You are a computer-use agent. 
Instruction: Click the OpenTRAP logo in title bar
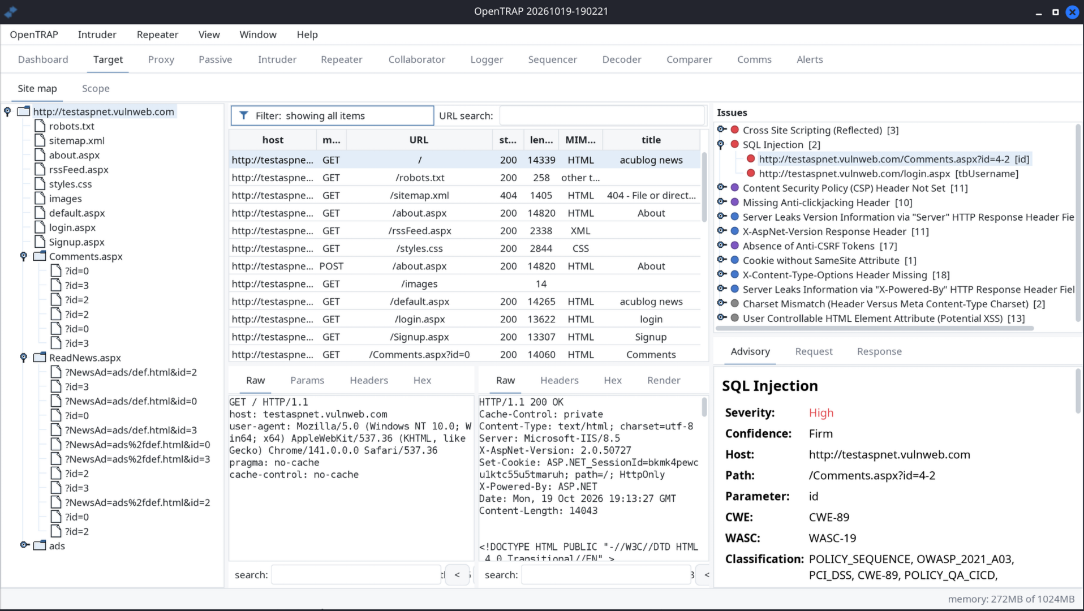[x=10, y=11]
